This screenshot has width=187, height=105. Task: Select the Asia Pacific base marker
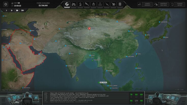coord(103,82)
